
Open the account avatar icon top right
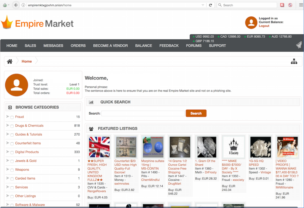[251, 23]
